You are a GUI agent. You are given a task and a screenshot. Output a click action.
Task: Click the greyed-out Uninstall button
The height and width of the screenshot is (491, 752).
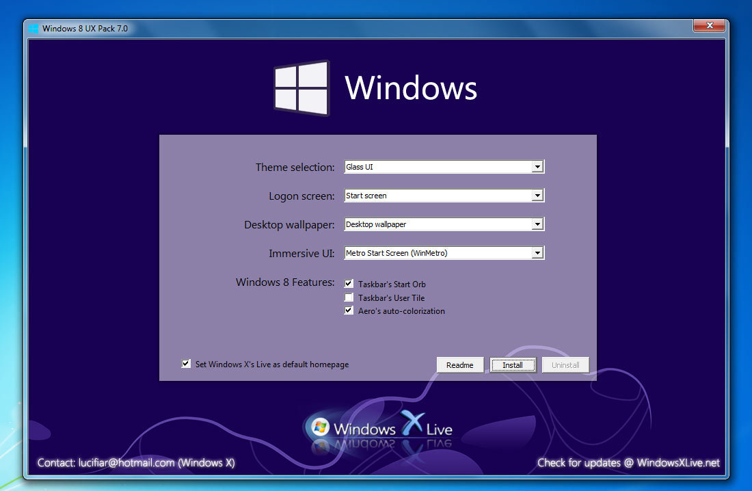pyautogui.click(x=565, y=364)
